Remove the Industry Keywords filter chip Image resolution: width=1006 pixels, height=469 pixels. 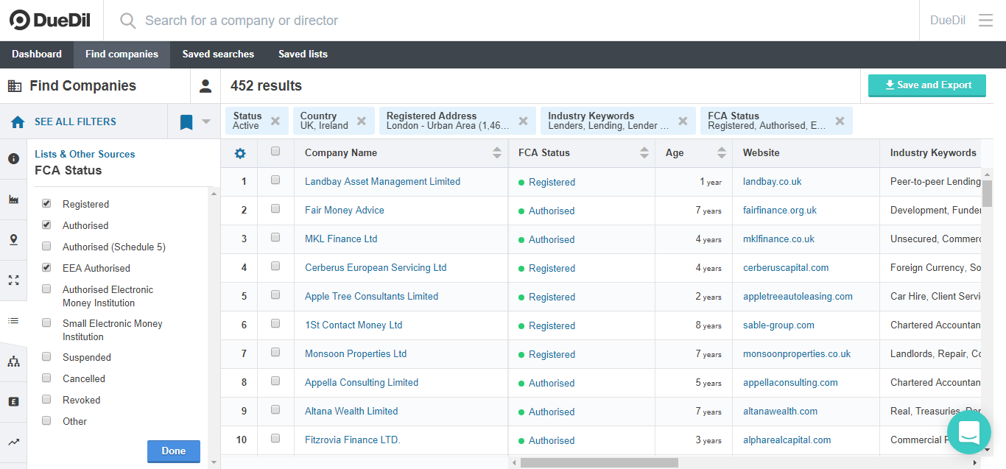click(683, 121)
